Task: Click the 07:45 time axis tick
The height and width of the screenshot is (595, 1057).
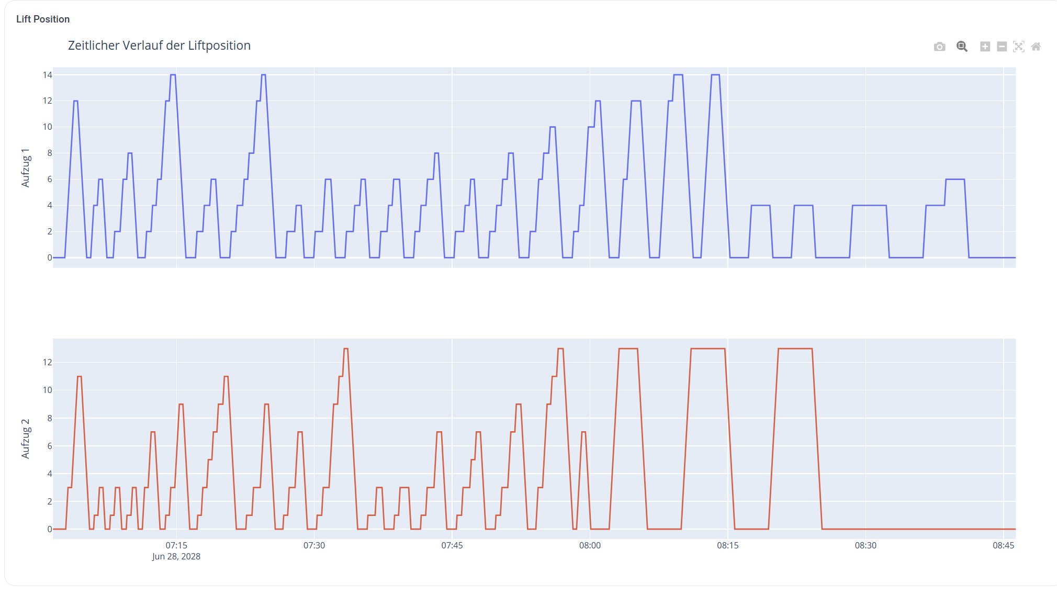Action: click(452, 545)
